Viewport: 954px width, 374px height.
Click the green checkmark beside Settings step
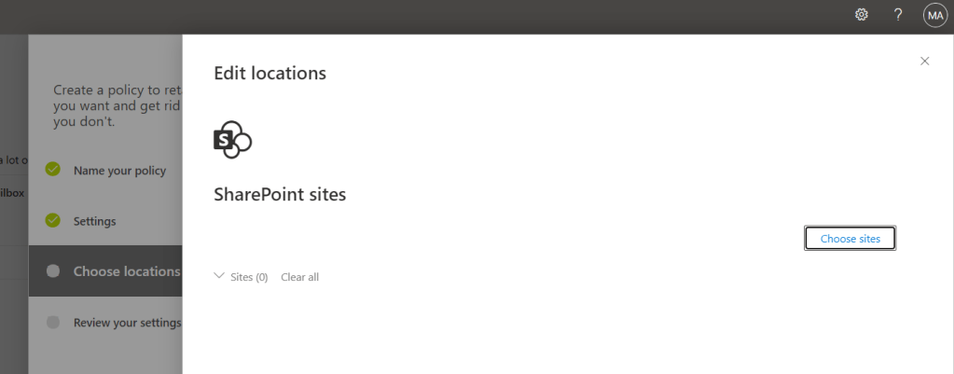pos(53,221)
